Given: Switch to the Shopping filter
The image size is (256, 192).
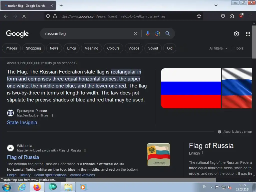Looking at the screenshot, I should click(x=33, y=48).
